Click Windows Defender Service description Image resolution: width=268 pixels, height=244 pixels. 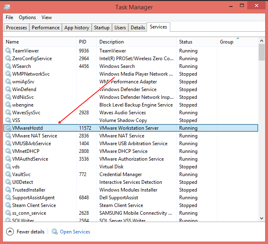pos(128,89)
